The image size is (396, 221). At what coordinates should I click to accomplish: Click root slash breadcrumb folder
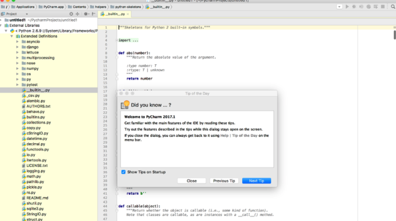(x=5, y=7)
